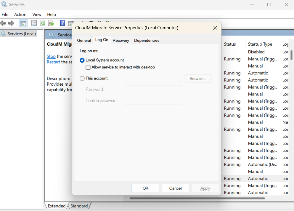Sort by the Startup Type column header
The image size is (294, 211).
260,44
